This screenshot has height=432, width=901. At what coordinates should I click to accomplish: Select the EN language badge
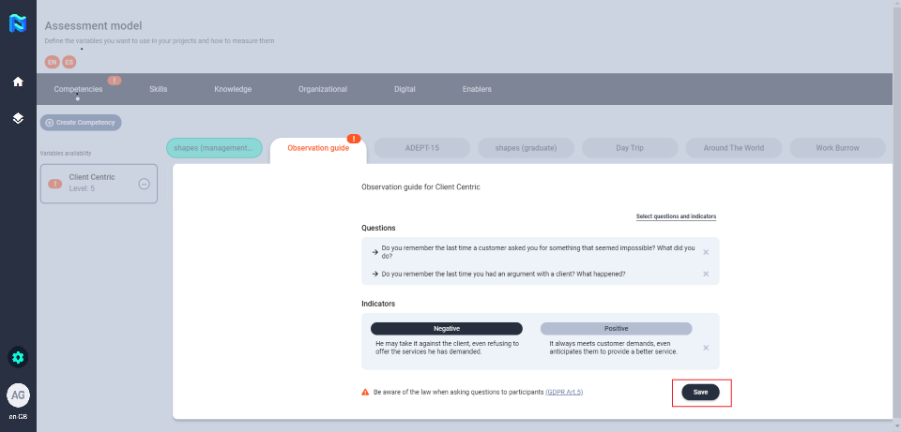point(52,62)
